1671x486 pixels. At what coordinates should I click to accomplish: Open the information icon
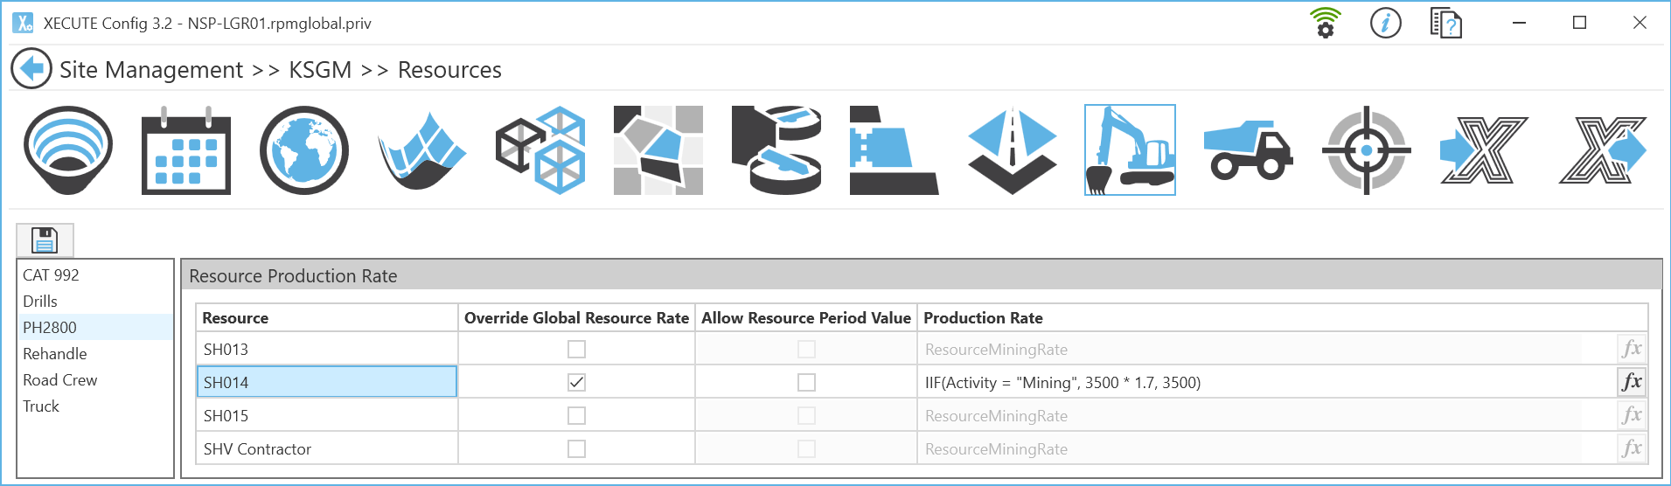[x=1386, y=23]
